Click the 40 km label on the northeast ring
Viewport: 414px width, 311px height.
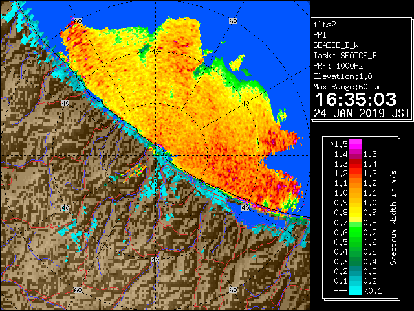(x=246, y=103)
